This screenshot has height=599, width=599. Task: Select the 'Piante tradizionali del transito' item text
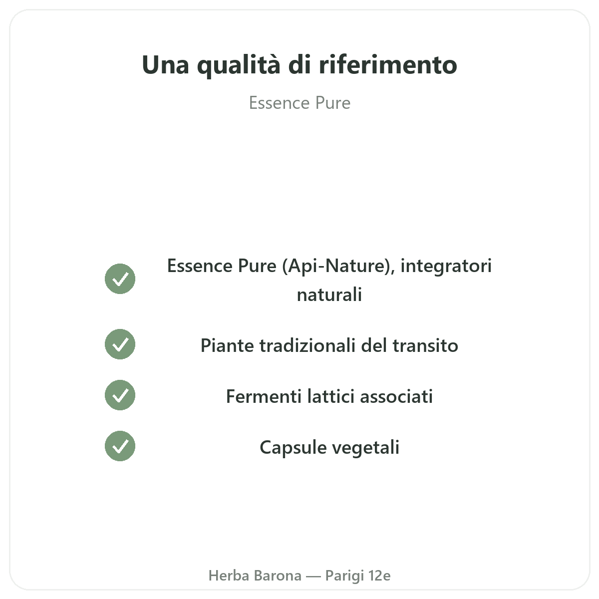click(329, 345)
